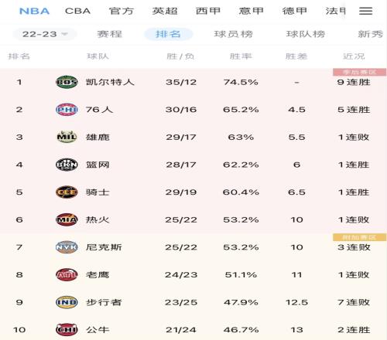Switch to the 英超 league tab
387x340 pixels.
pos(165,11)
